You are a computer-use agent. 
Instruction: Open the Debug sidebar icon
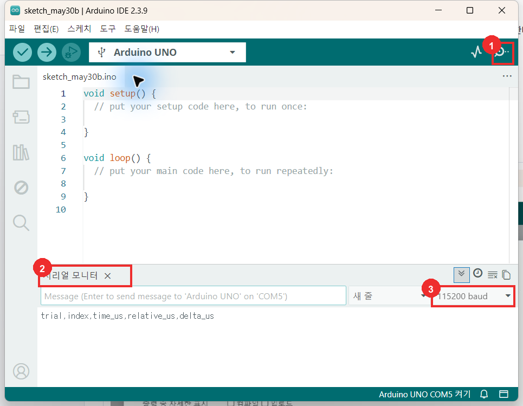[21, 188]
